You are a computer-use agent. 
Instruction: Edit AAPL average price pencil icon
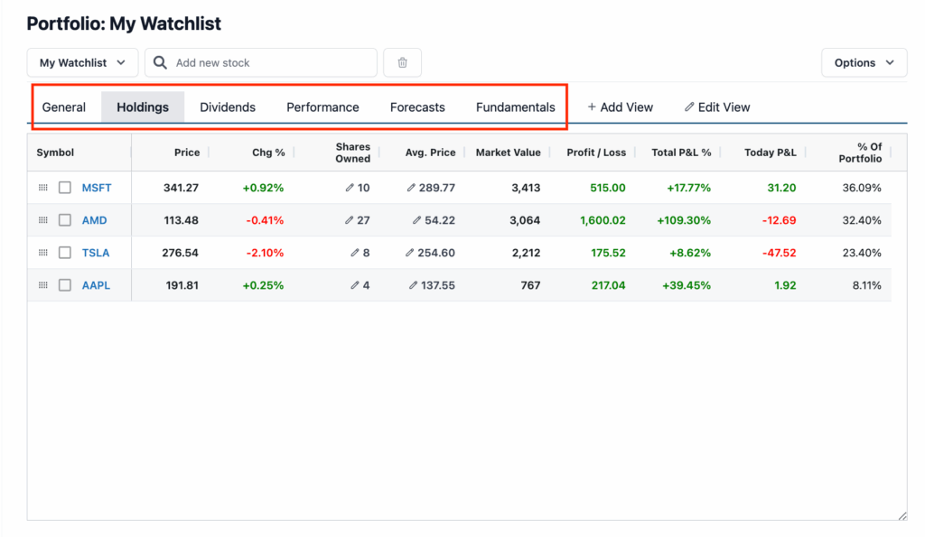[x=413, y=285]
